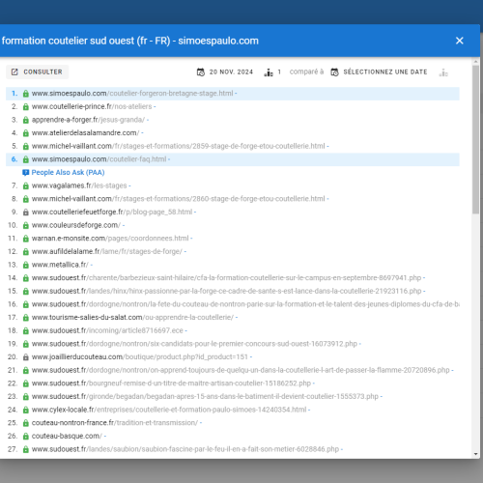Image resolution: width=483 pixels, height=483 pixels.
Task: Click the 'comparé à' label
Action: click(306, 71)
